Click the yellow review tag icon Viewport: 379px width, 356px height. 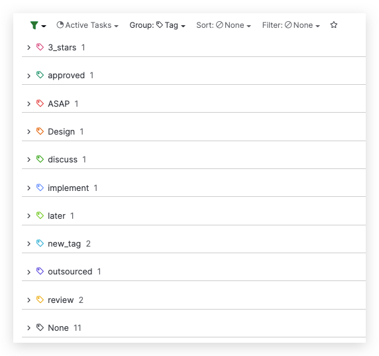40,300
